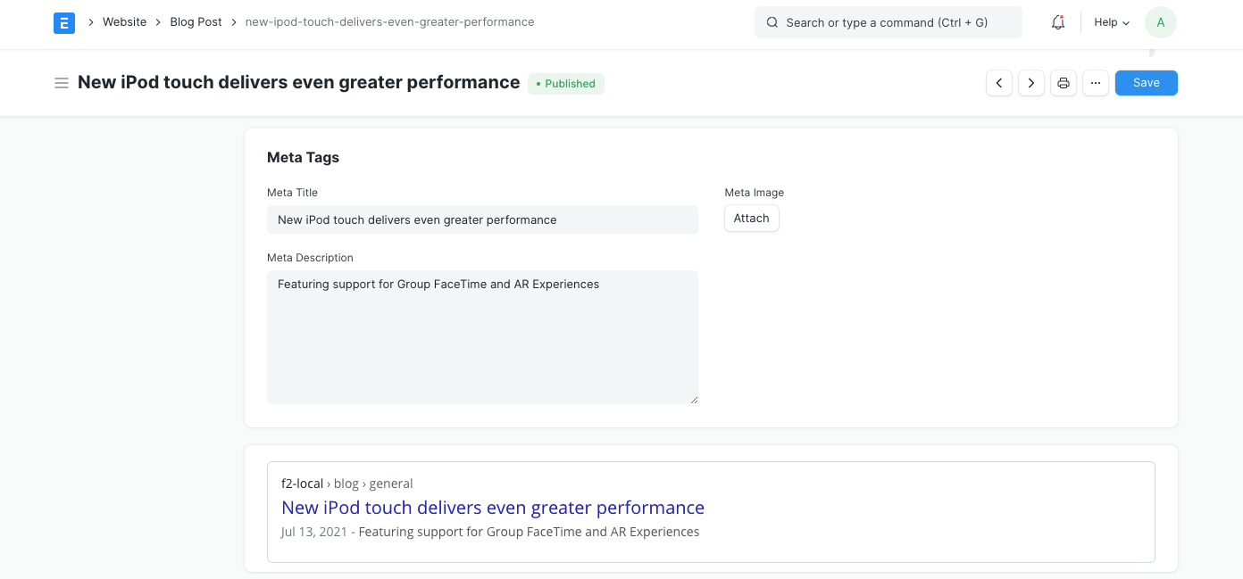Go to next document arrow
Screen dimensions: 1243x579
pos(1031,83)
